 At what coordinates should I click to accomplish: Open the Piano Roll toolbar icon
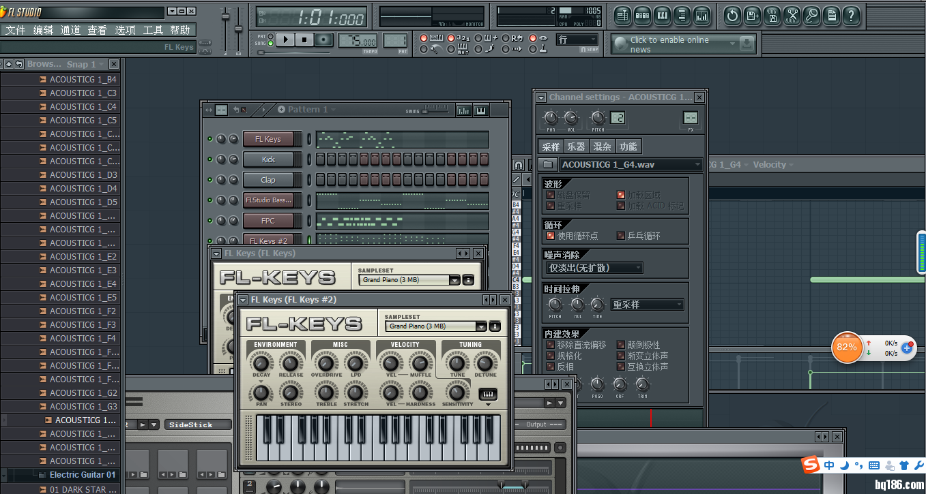tap(662, 15)
